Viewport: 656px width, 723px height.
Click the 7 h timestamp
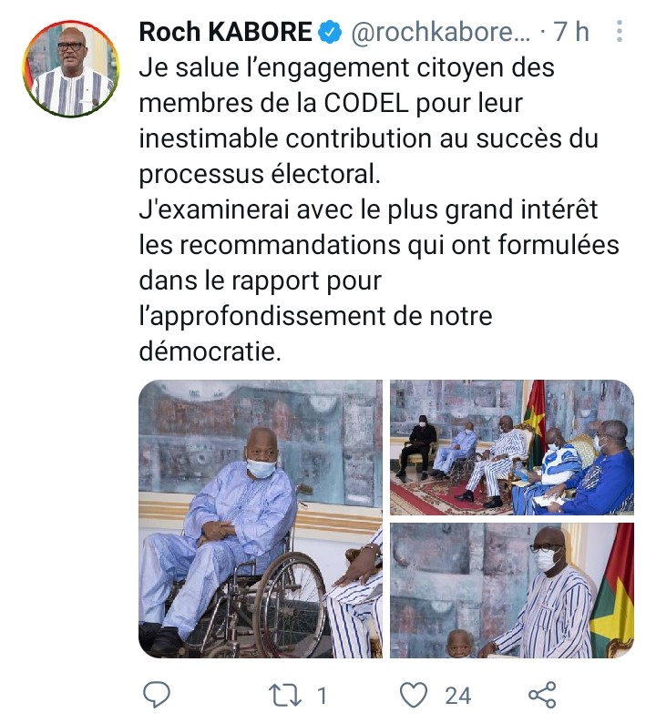pos(571,32)
